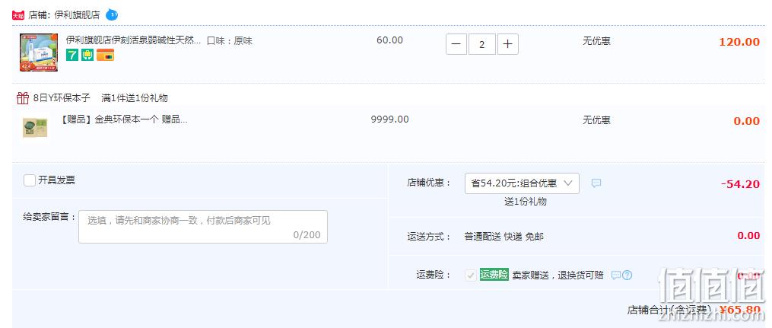Click the gift price 9999.00
This screenshot has height=328, width=772.
(x=390, y=119)
